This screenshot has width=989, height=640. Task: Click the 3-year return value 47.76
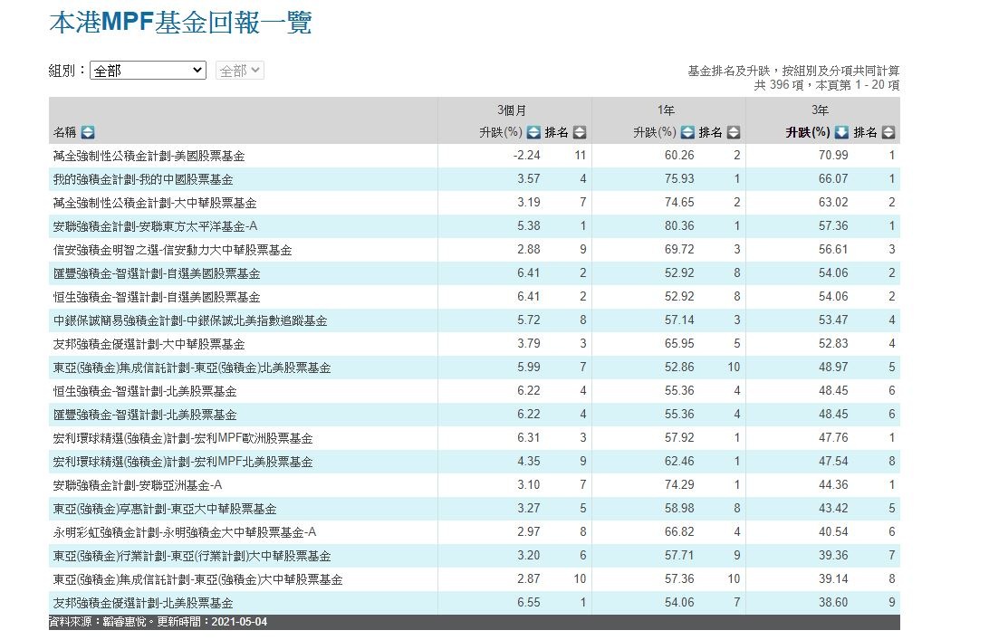pos(833,437)
